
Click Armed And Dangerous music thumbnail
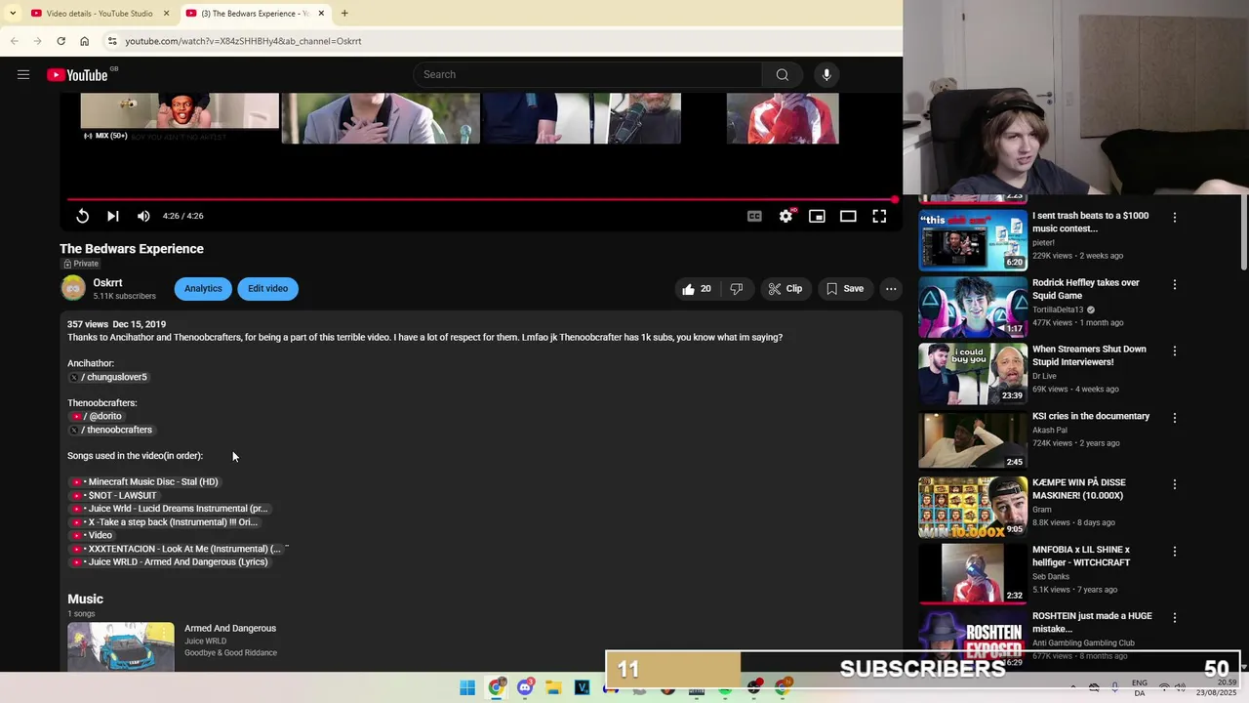pos(121,646)
